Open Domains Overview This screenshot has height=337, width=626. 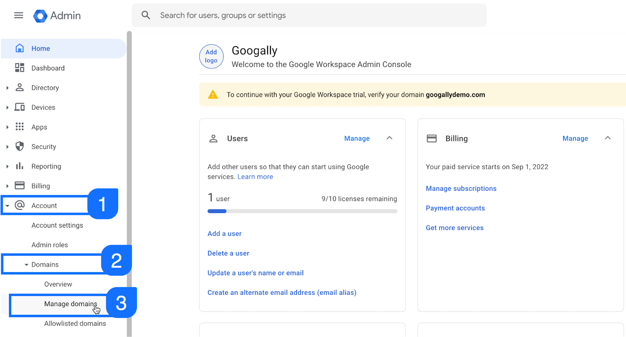[x=58, y=284]
